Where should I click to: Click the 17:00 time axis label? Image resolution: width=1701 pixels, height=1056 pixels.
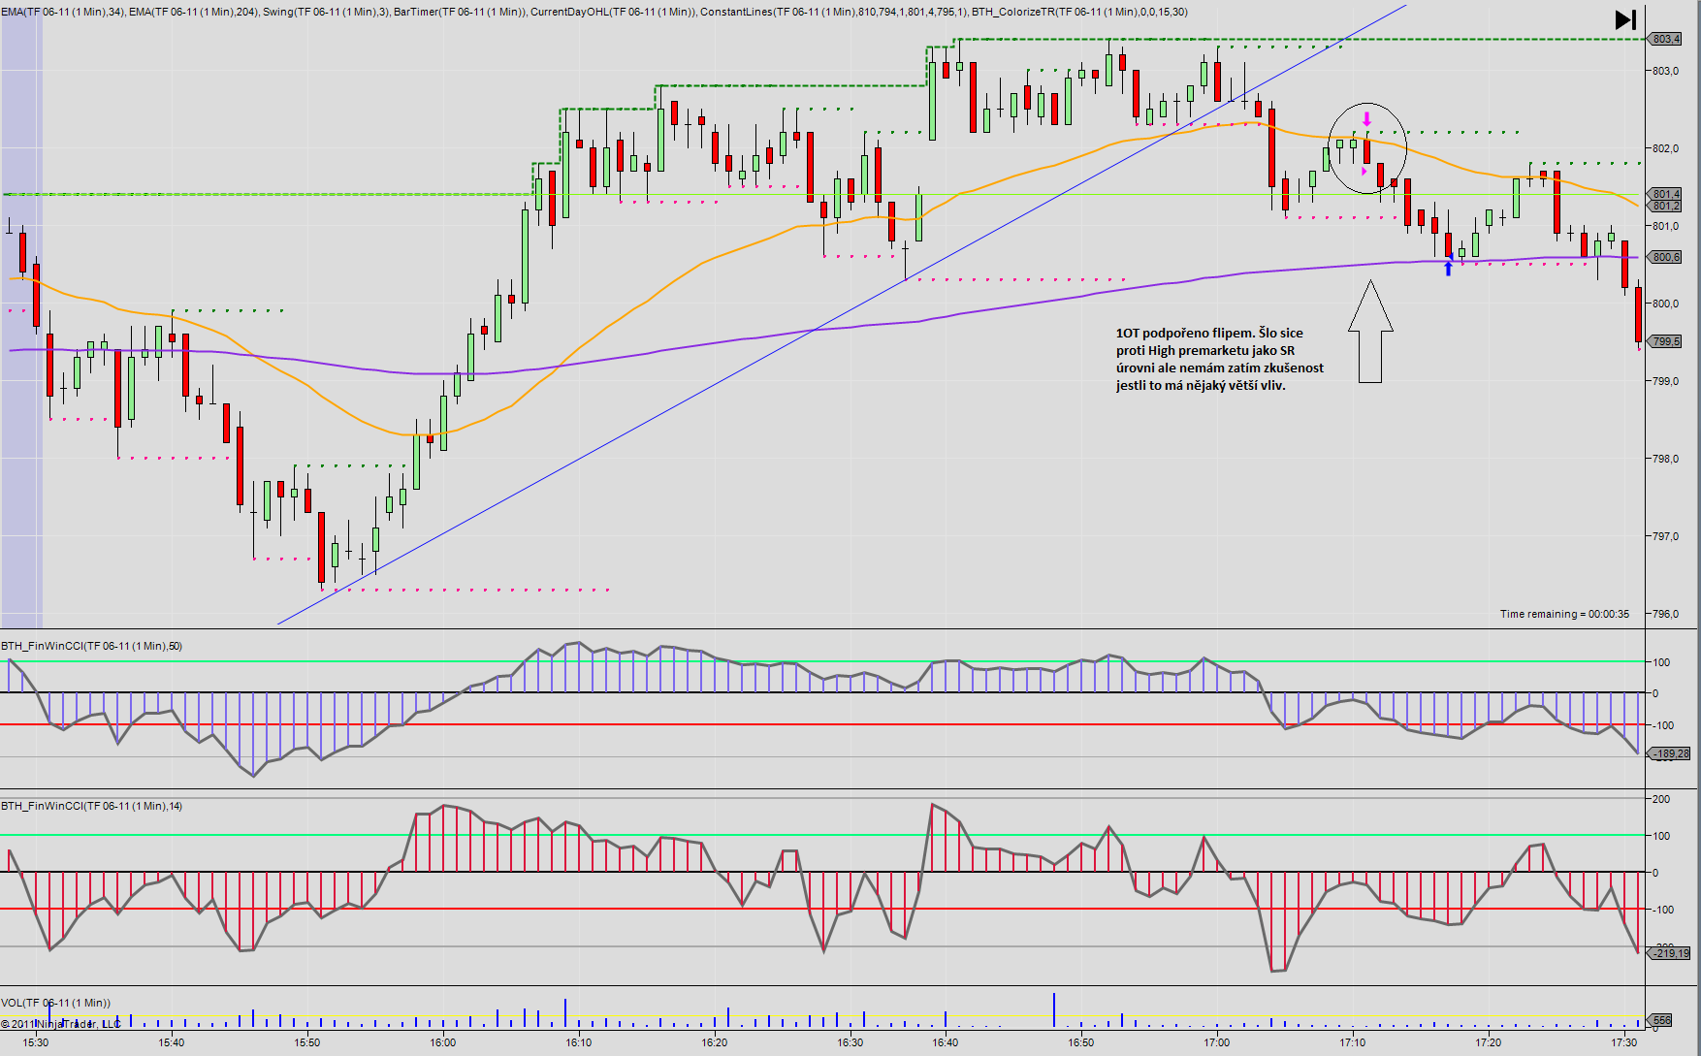click(x=1217, y=1042)
